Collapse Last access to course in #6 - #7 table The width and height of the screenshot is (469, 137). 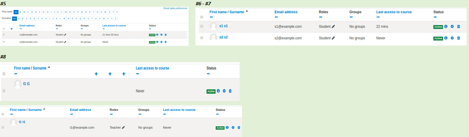[378, 17]
